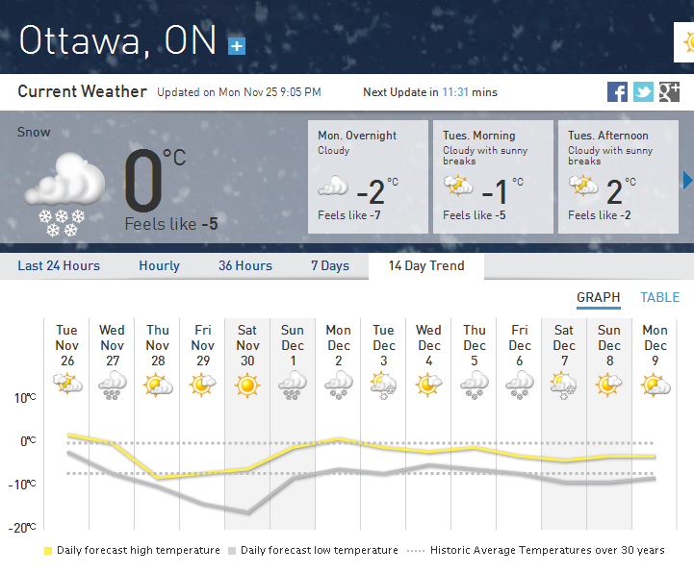Add Ottawa using the blue plus icon
Image resolution: width=694 pixels, height=573 pixels.
coord(237,45)
